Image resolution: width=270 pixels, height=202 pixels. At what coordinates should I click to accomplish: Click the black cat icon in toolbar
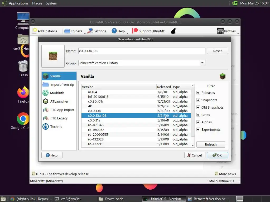[173, 31]
